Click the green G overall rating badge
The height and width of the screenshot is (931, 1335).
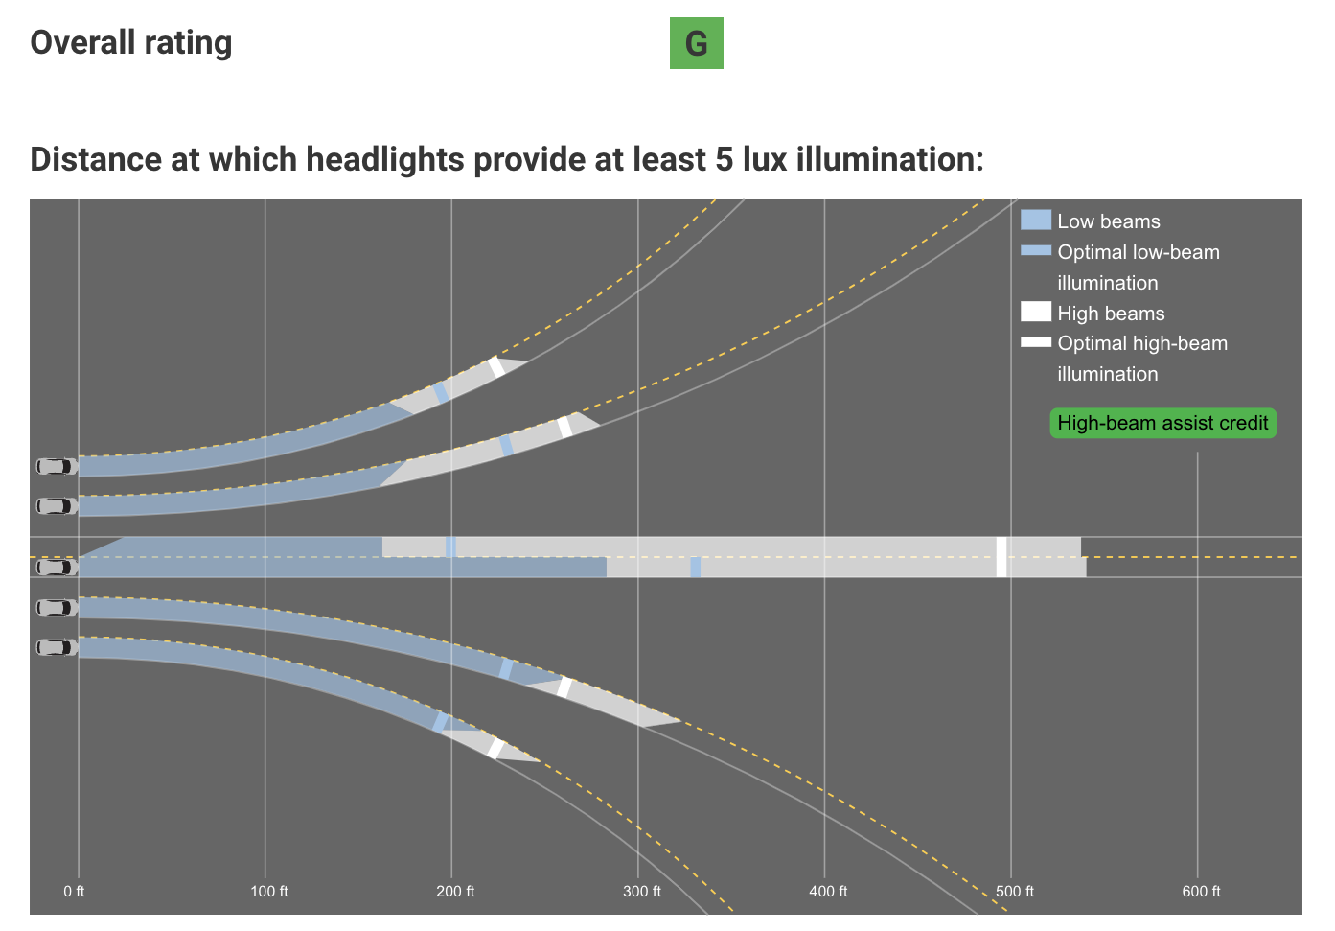[697, 43]
